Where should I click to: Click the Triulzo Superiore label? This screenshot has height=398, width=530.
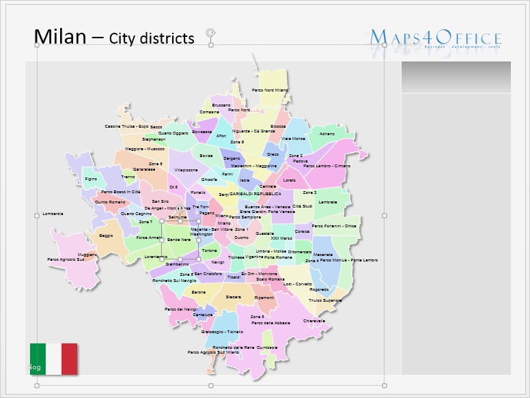[325, 300]
